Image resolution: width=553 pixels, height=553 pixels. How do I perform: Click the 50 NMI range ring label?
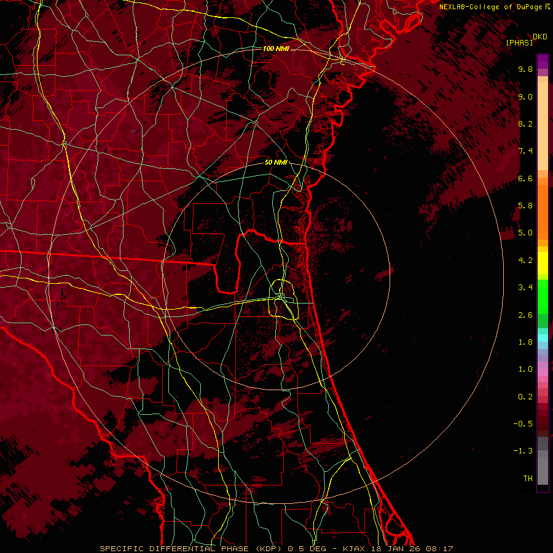[276, 162]
